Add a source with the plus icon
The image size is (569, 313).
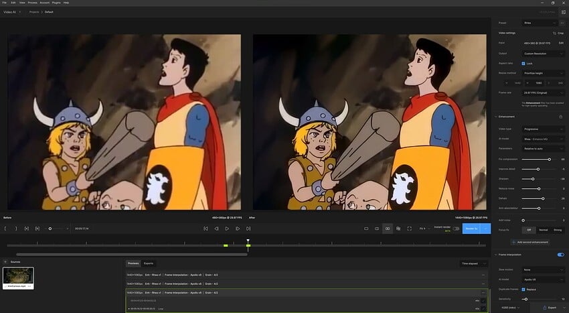(5, 262)
